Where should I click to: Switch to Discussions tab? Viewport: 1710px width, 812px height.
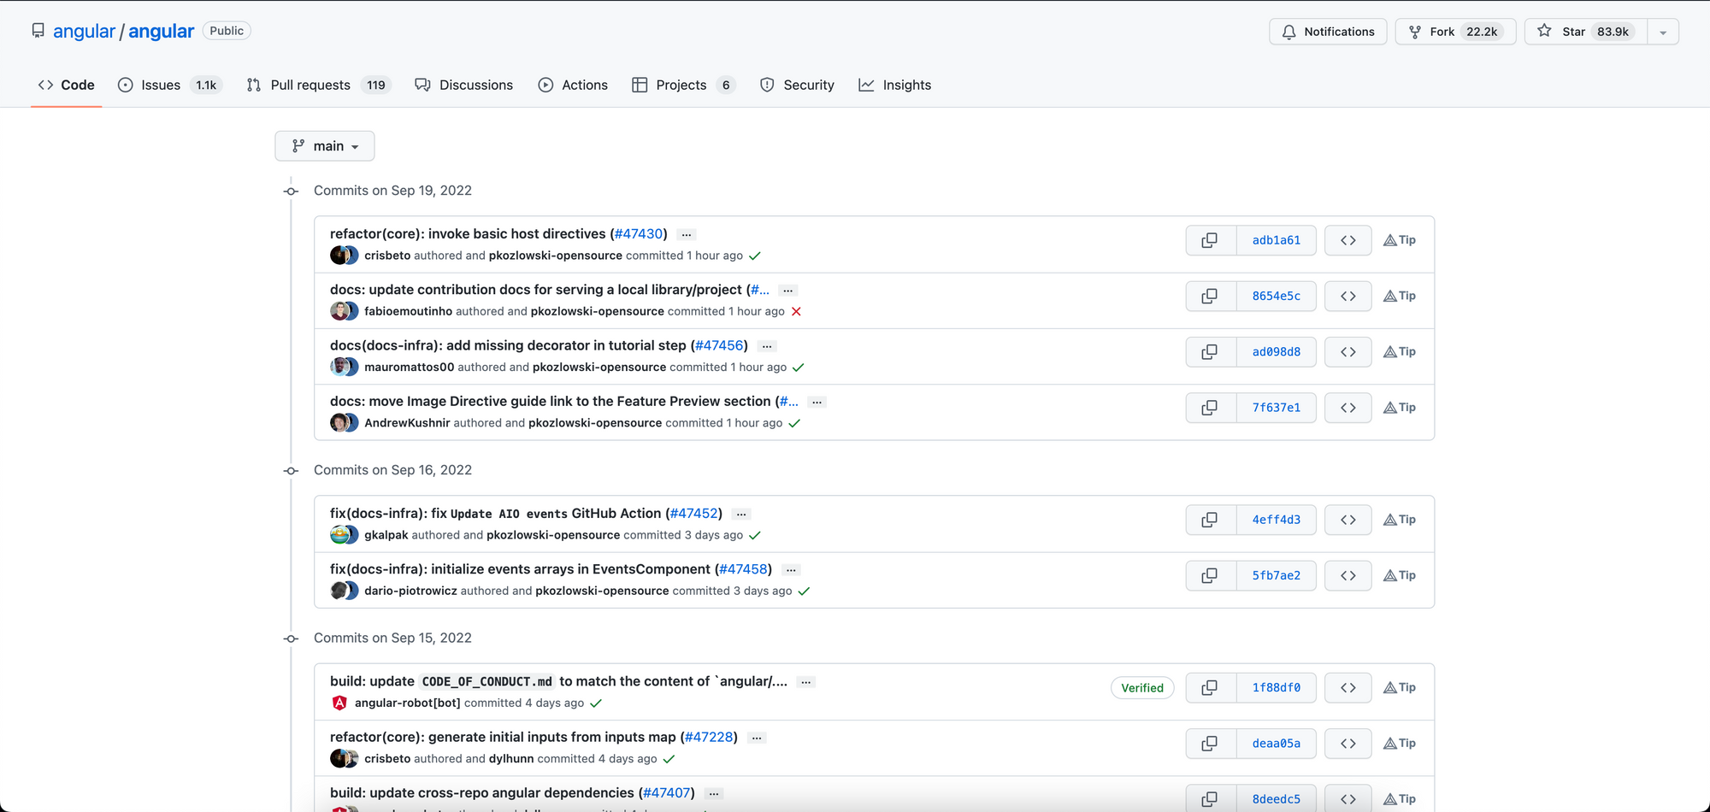[464, 85]
